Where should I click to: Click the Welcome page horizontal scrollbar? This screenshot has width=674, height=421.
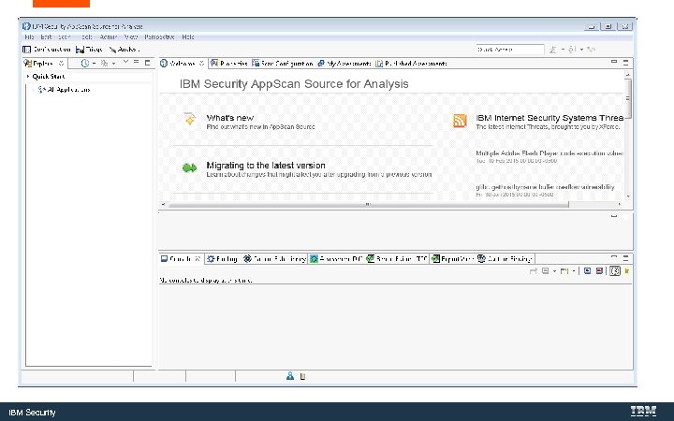point(369,205)
